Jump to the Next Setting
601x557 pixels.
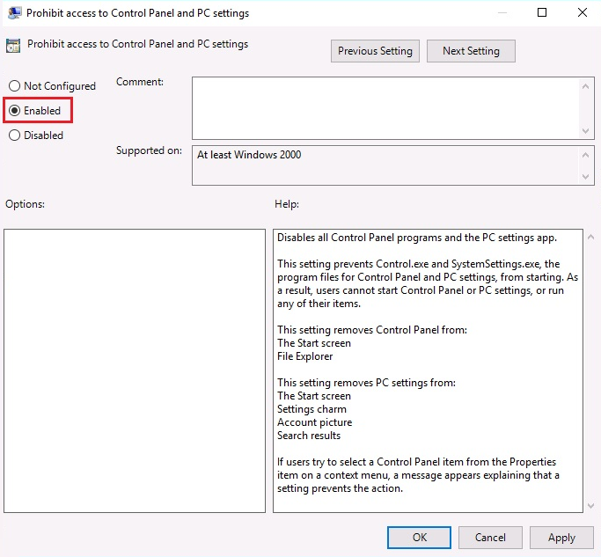471,51
